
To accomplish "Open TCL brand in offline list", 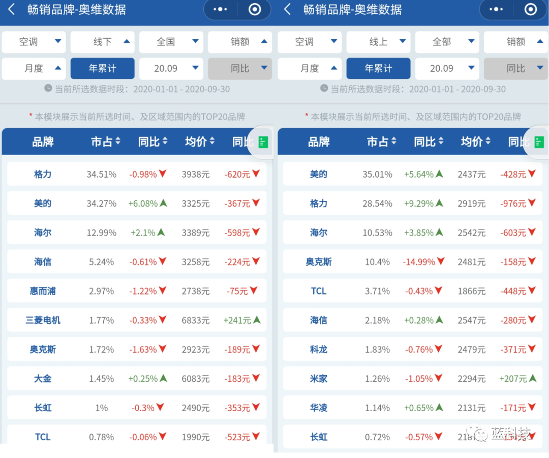I will click(43, 437).
